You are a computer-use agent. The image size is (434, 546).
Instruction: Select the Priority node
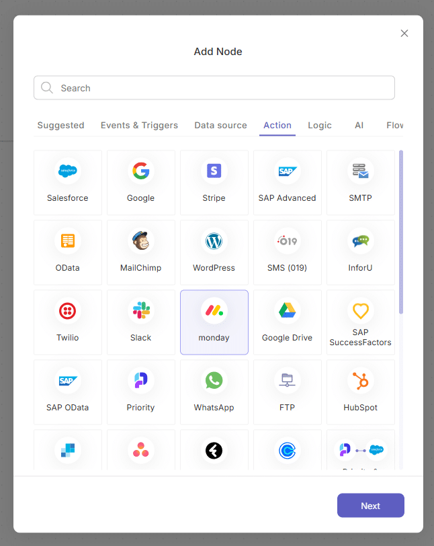pyautogui.click(x=140, y=392)
